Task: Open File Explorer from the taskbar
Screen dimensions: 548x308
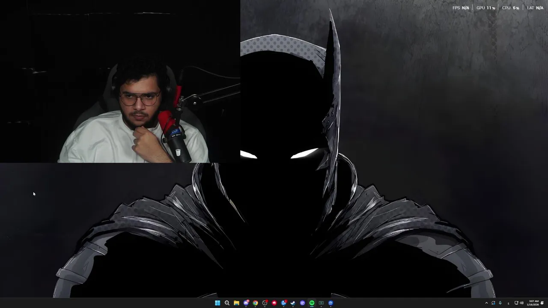Action: (236, 303)
